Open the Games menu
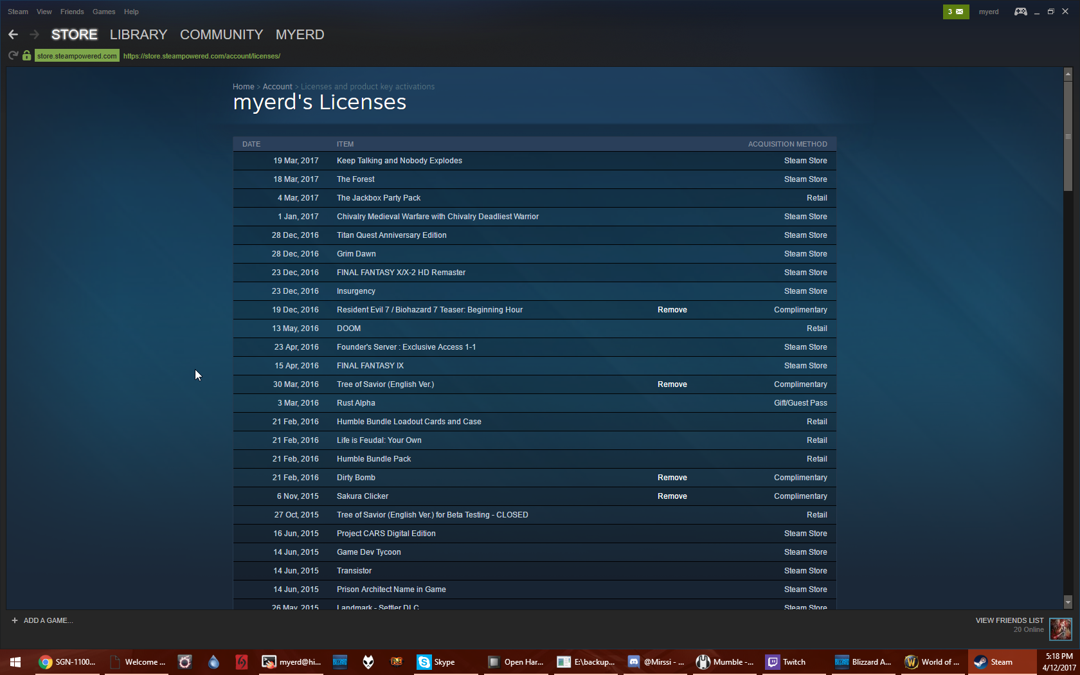The height and width of the screenshot is (675, 1080). [104, 12]
